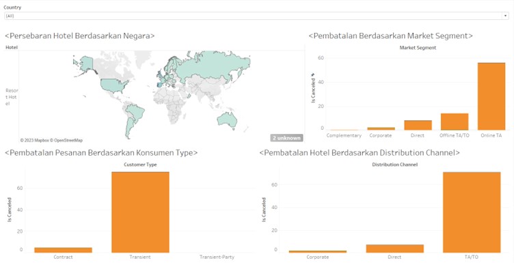
Task: Click the 'Market Segment' chart header
Action: click(x=418, y=48)
